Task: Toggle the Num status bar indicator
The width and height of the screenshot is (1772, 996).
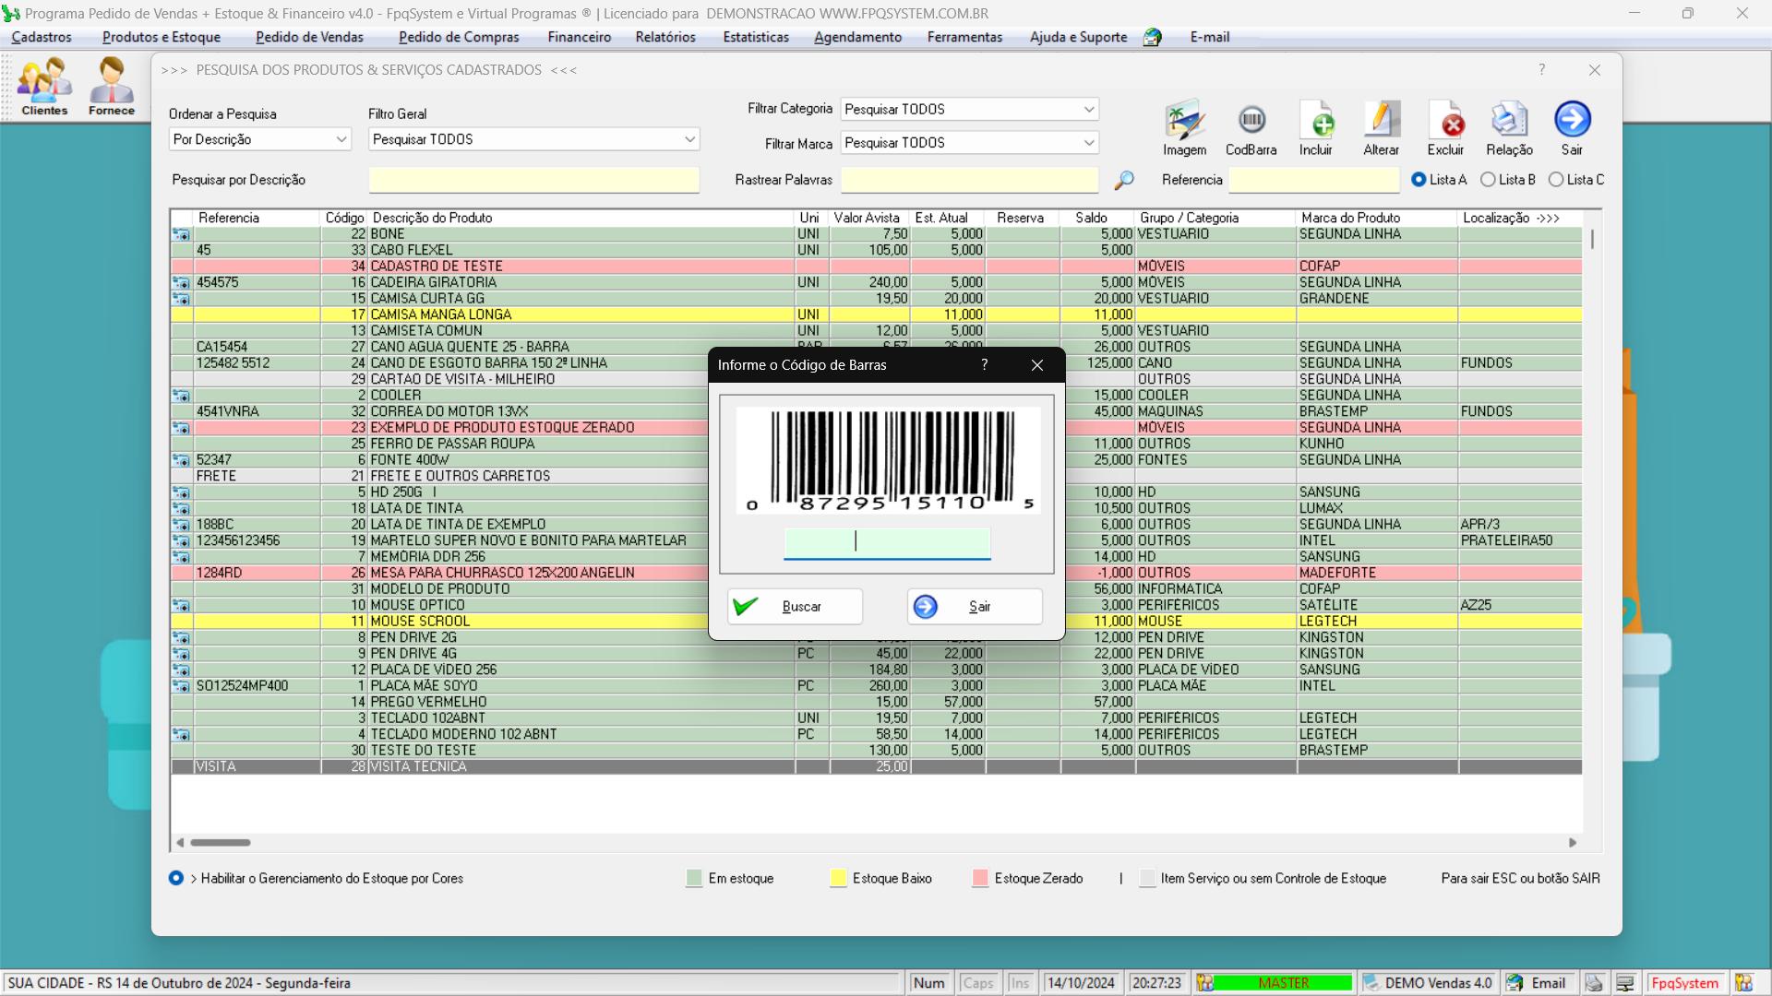Action: click(x=929, y=983)
